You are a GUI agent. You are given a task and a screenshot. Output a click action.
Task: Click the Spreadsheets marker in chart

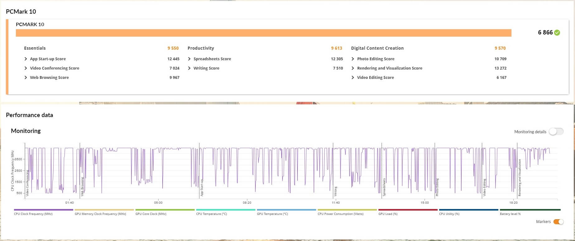384,187
